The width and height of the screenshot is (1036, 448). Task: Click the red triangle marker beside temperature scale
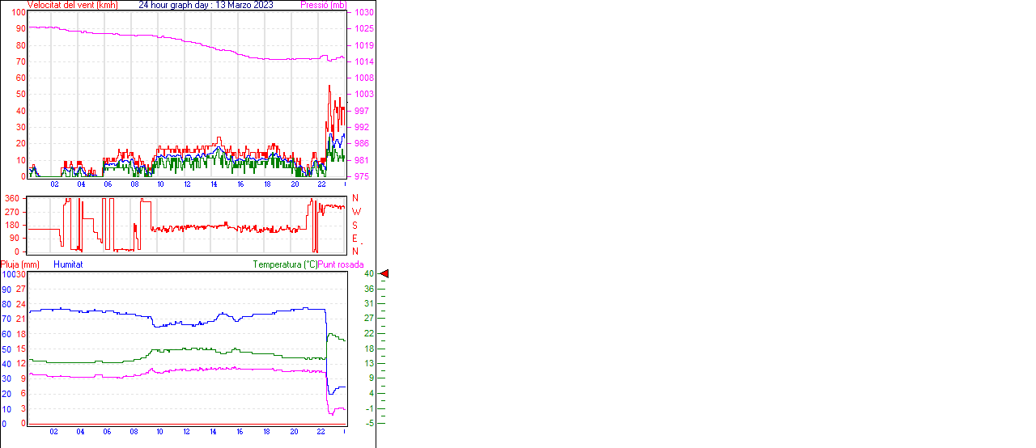click(x=384, y=274)
